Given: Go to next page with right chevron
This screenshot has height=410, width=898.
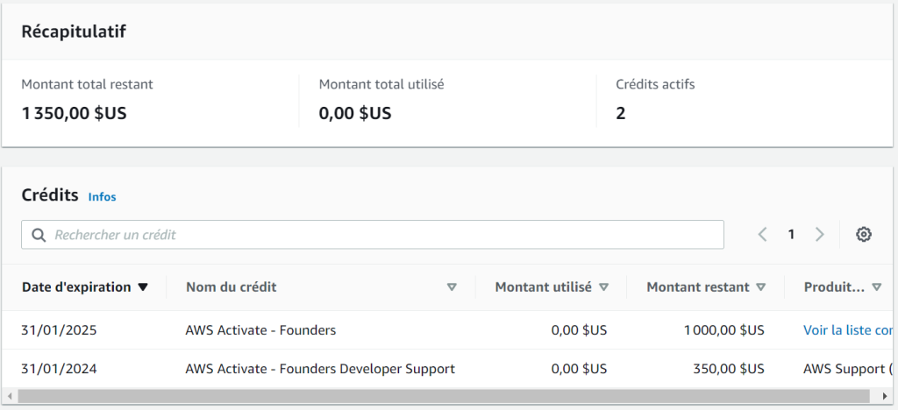Looking at the screenshot, I should (820, 235).
